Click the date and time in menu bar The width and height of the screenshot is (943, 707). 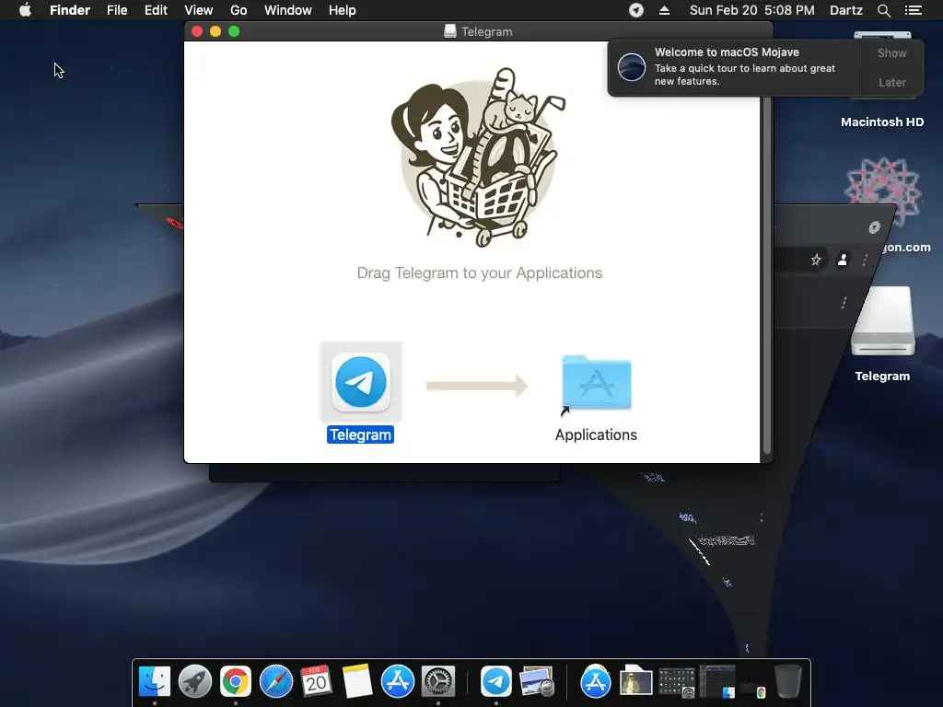pyautogui.click(x=751, y=10)
